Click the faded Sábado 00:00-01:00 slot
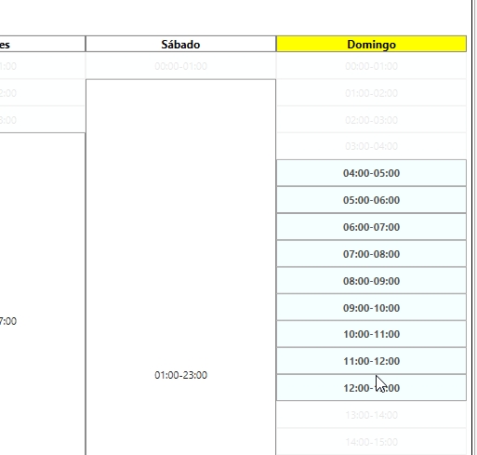This screenshot has height=455, width=477. tap(180, 66)
